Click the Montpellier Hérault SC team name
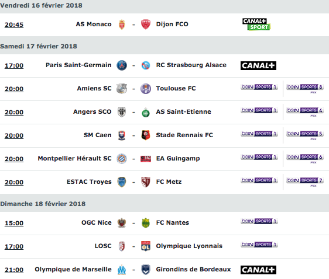This screenshot has height=279, width=329. [75, 159]
